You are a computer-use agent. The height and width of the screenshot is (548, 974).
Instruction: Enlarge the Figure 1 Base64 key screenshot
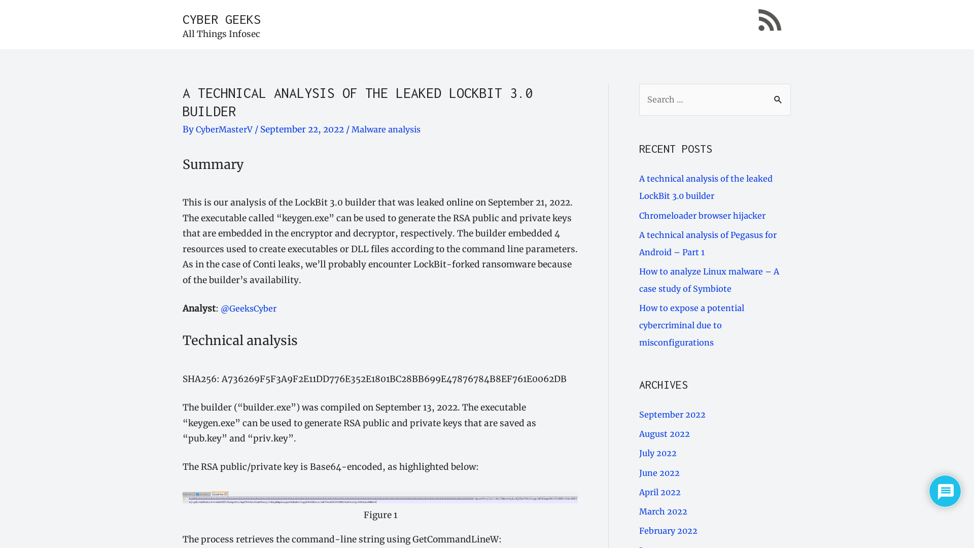coord(380,497)
